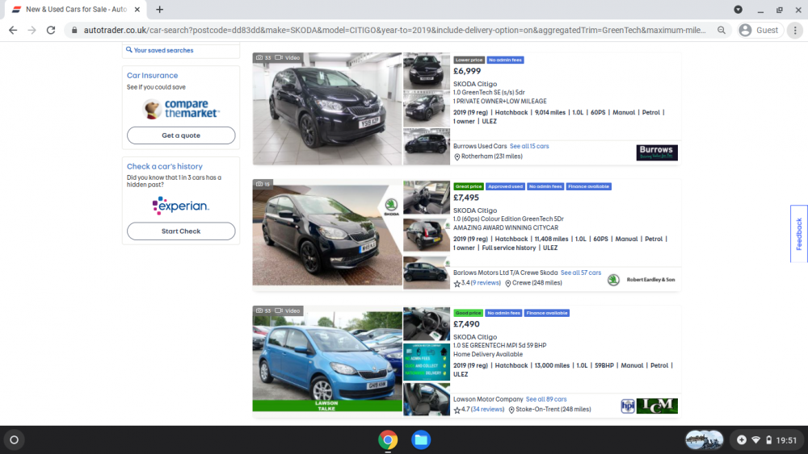
Task: Open main photo of £6,999 black Citigo
Action: 326,109
